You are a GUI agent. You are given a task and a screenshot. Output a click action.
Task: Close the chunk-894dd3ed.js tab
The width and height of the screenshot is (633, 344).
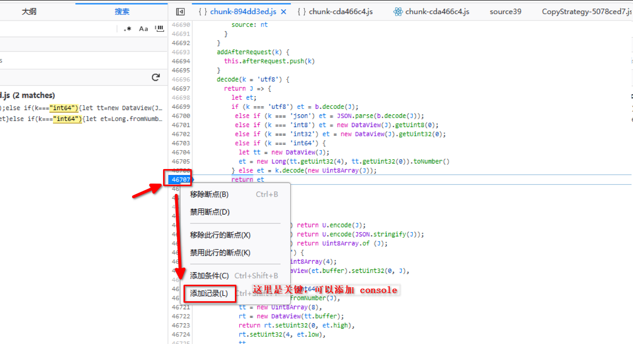point(284,12)
